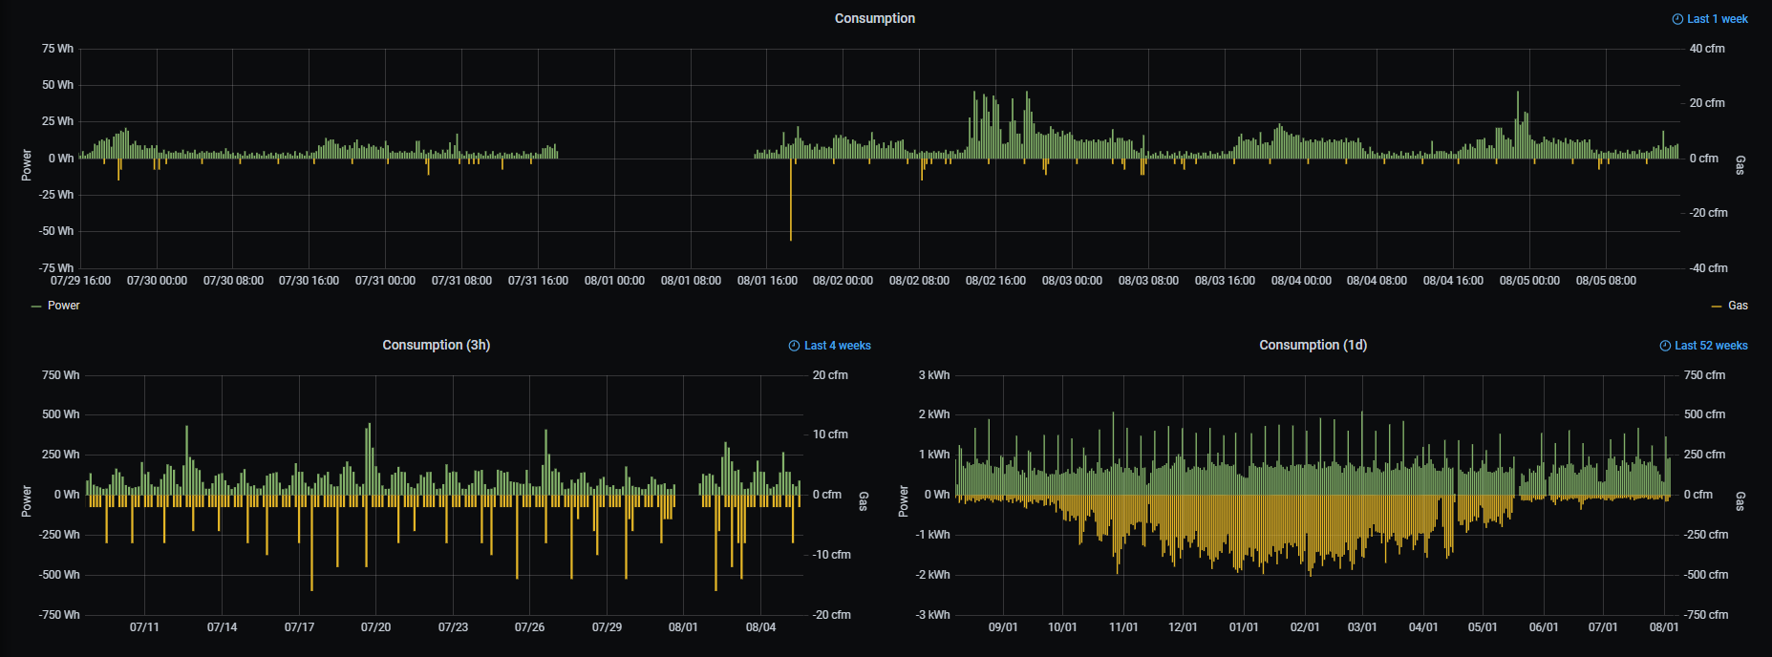Click the rotated Power axis label in Consumption (3h)
Screen dimensions: 1772x657
pyautogui.click(x=27, y=500)
